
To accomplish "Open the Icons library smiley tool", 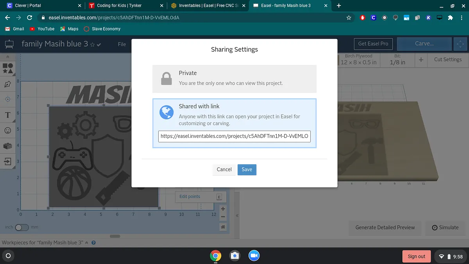I will [7, 130].
